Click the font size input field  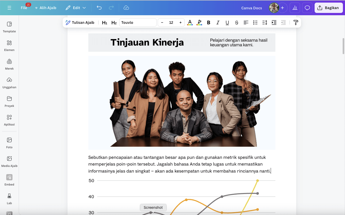(x=171, y=23)
